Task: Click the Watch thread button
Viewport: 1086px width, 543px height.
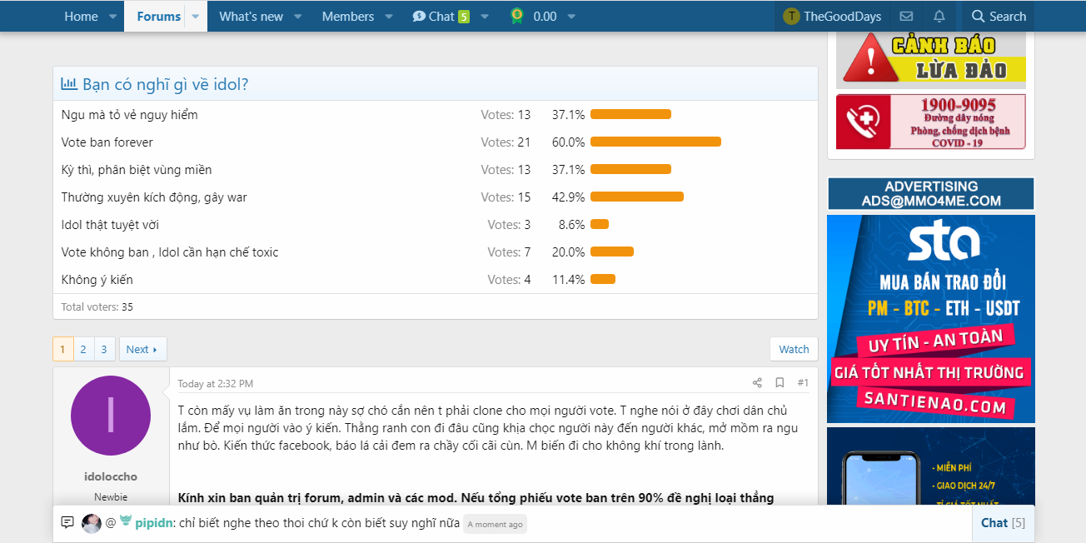Action: (794, 350)
